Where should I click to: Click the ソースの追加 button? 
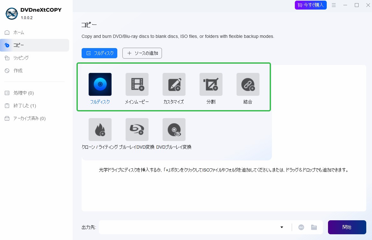pos(142,53)
